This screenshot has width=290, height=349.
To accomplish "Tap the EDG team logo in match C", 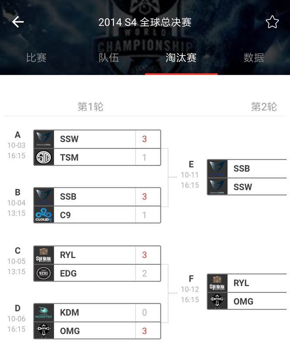I will (x=44, y=274).
